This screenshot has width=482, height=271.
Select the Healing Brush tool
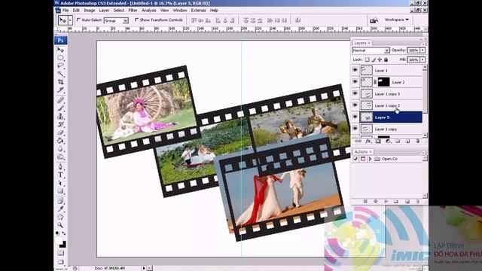[x=60, y=100]
